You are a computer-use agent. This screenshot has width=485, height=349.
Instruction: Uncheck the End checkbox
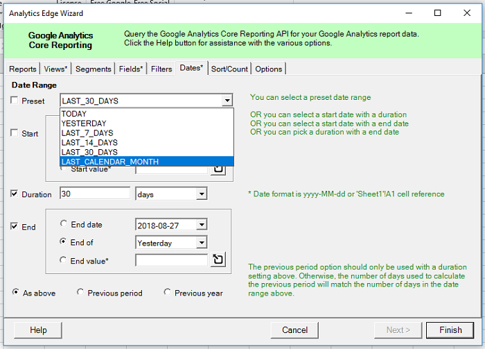15,226
